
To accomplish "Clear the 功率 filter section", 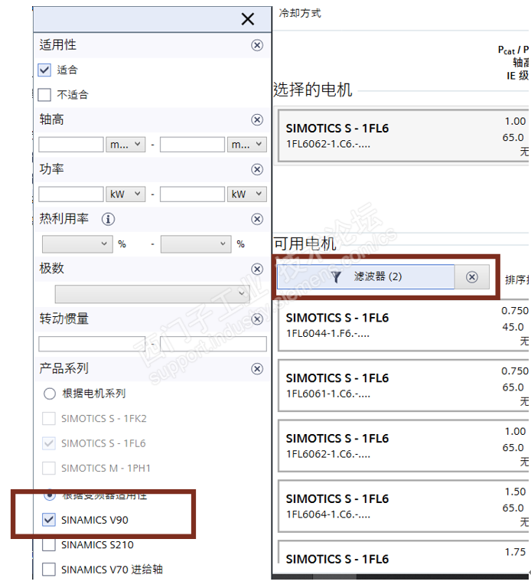I will coord(257,169).
